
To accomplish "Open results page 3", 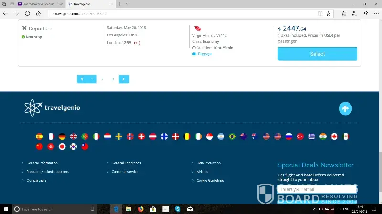I will (x=113, y=79).
